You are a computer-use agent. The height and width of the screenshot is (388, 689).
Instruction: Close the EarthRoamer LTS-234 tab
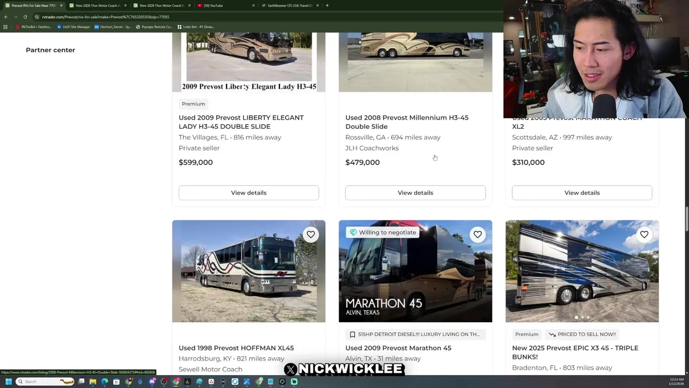[x=318, y=5]
